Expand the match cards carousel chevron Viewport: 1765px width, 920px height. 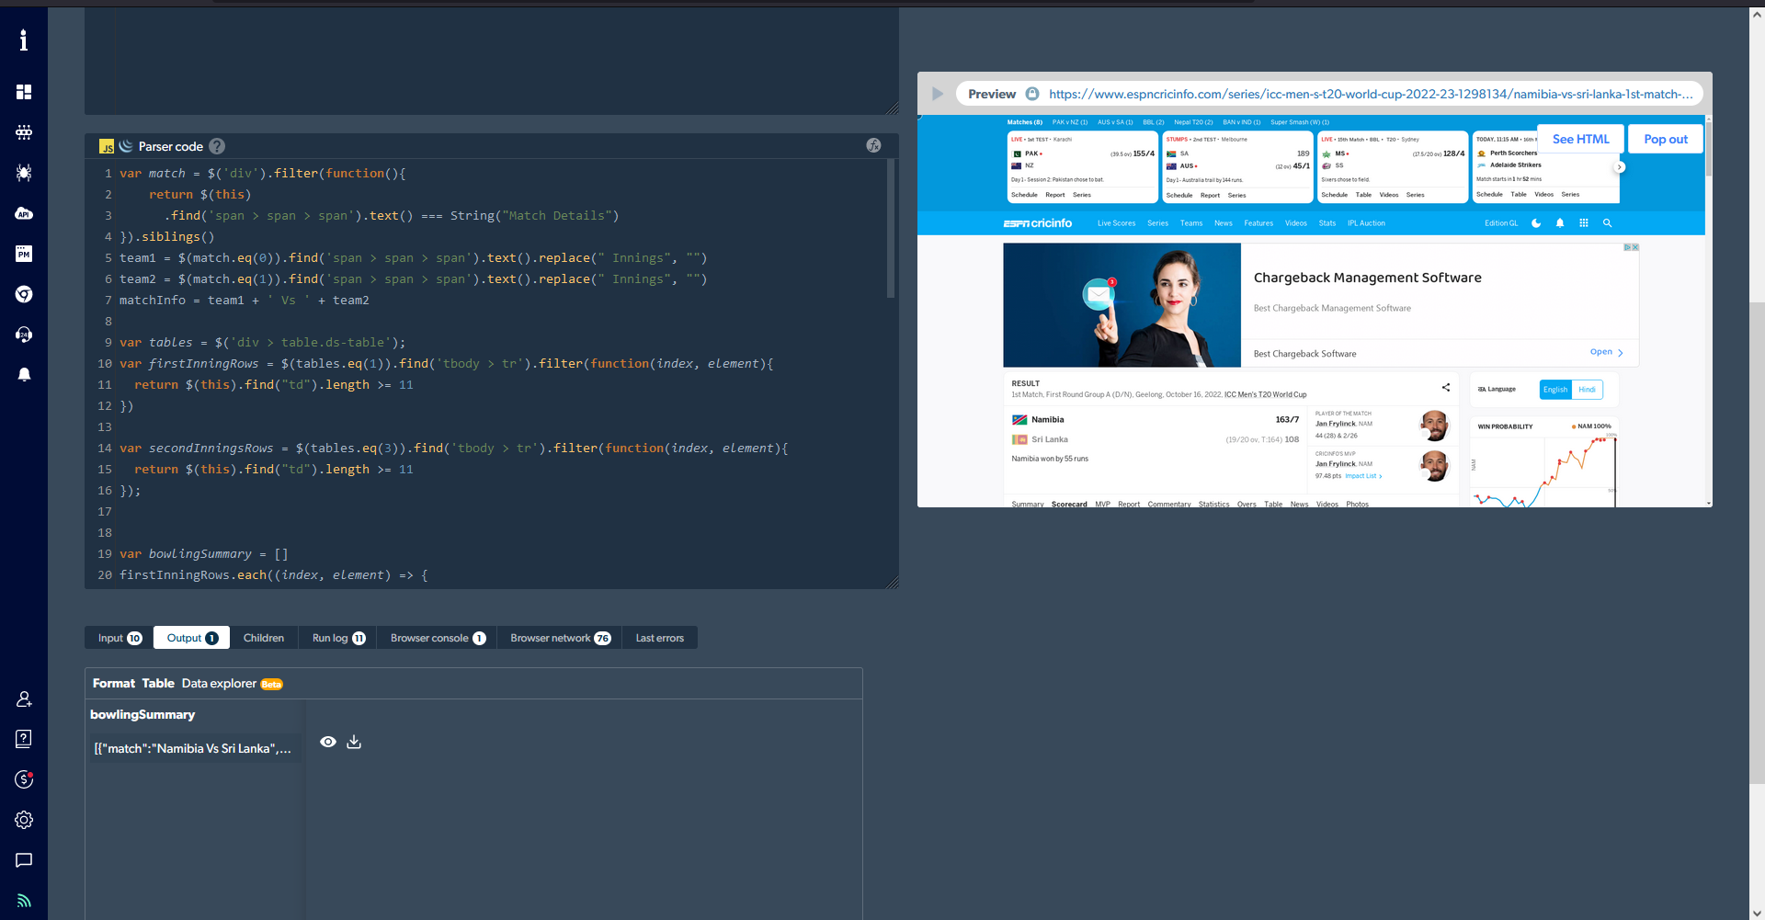[x=1621, y=166]
